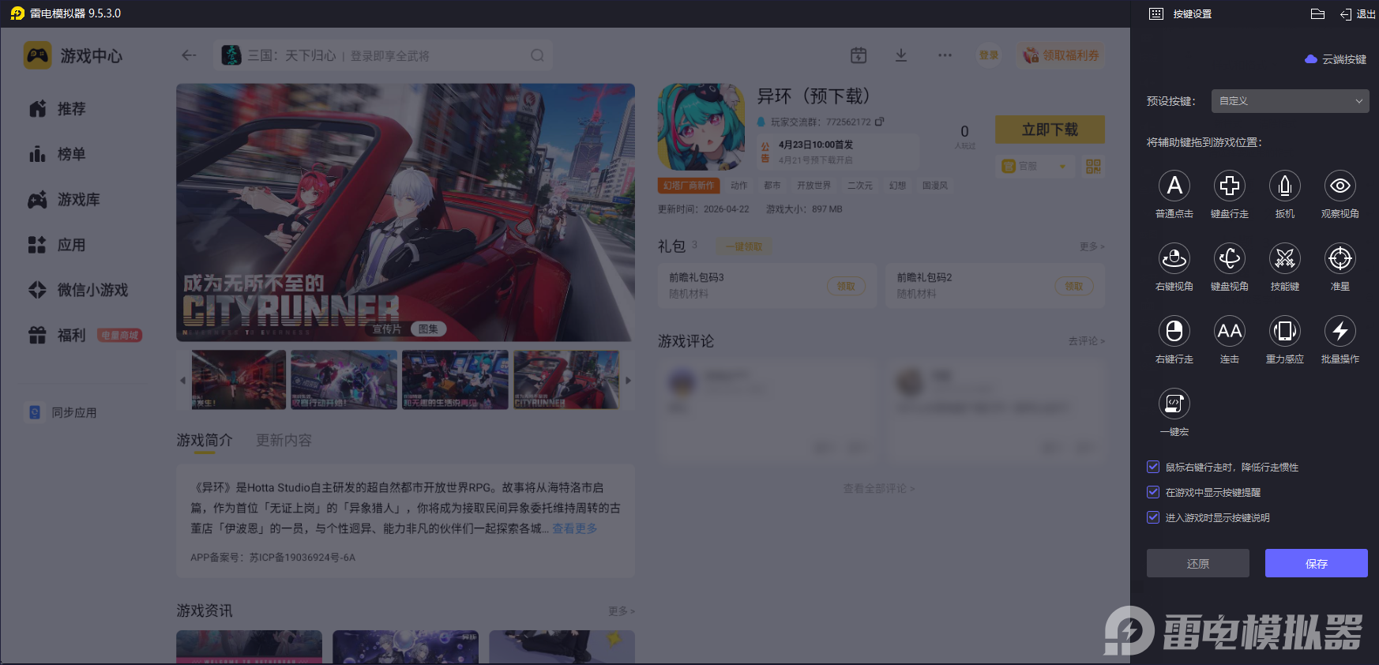This screenshot has width=1379, height=665.
Task: Claim 前瞻礼包码2 with 领取
Action: click(x=1074, y=286)
